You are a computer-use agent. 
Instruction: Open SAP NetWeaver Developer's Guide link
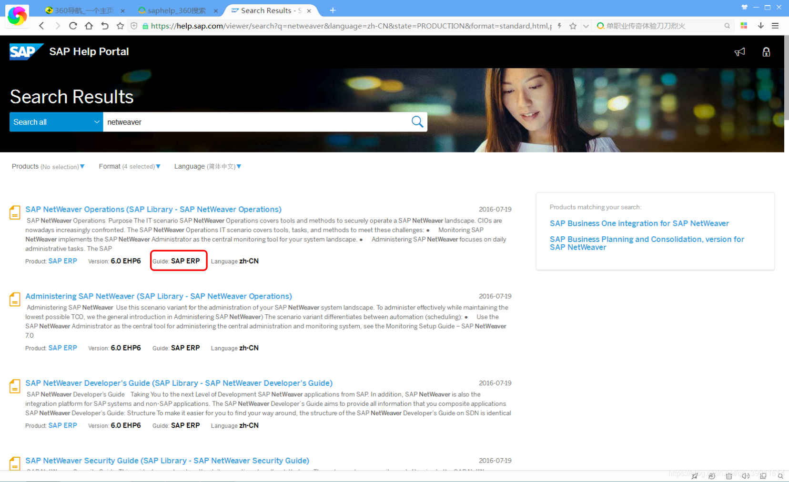[x=179, y=383]
